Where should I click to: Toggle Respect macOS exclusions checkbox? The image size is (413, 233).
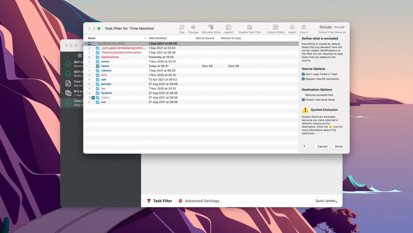303,79
